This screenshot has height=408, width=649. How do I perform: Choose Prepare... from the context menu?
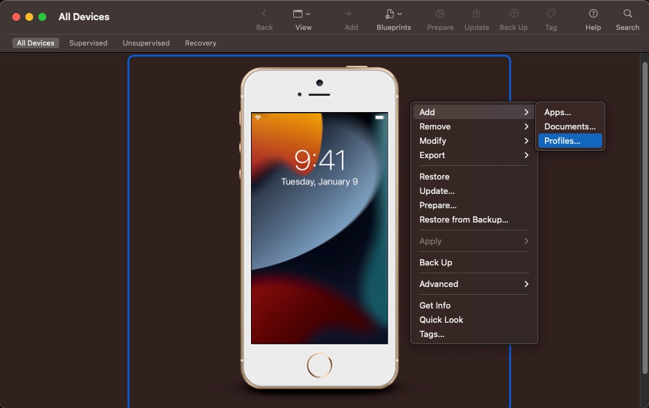point(474,205)
